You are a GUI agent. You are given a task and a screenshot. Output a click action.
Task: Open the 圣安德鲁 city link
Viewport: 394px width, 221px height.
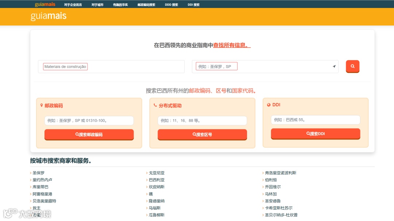coord(273,201)
